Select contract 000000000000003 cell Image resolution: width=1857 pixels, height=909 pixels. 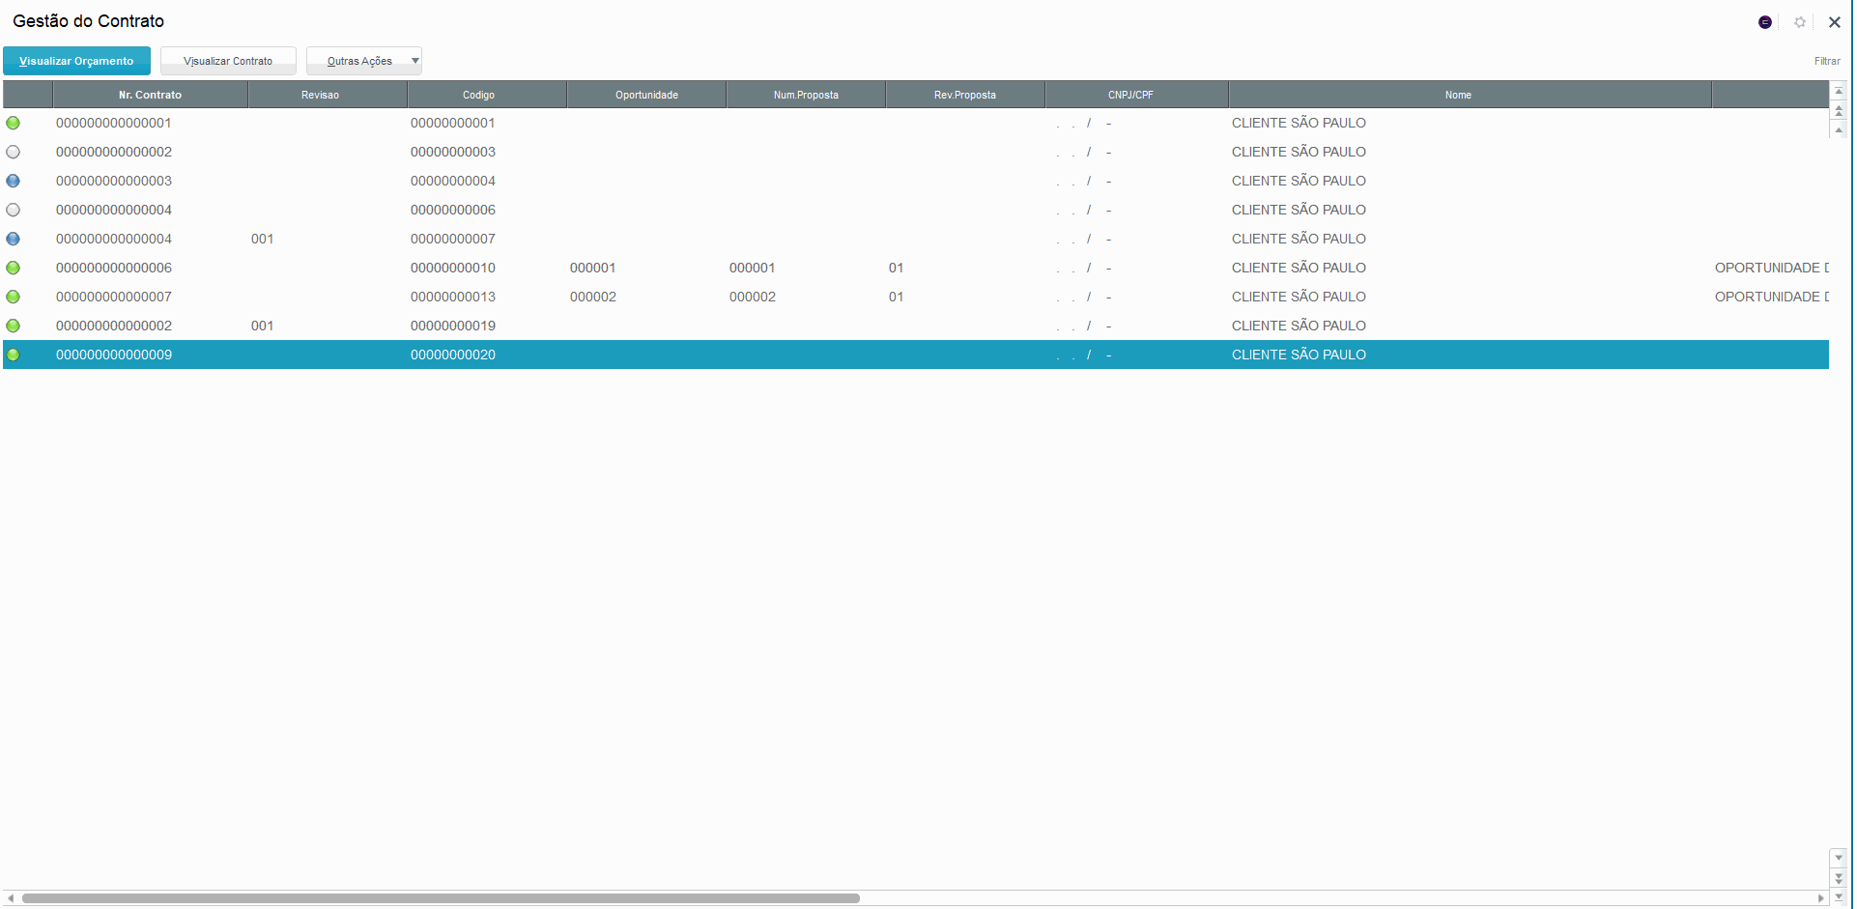[114, 181]
